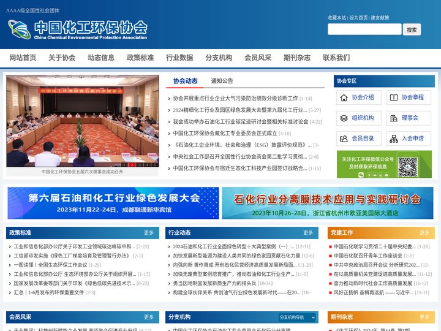This screenshot has height=331, width=441.
Task: Open 石化行业分离膜技术应用 banner
Action: tap(328, 203)
